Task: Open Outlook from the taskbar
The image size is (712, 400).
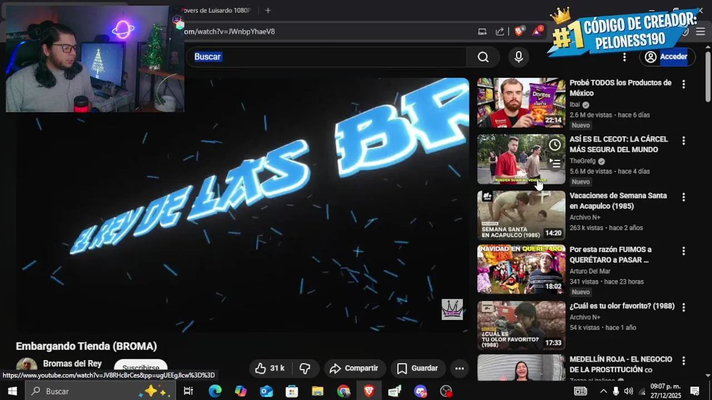Action: tap(266, 391)
